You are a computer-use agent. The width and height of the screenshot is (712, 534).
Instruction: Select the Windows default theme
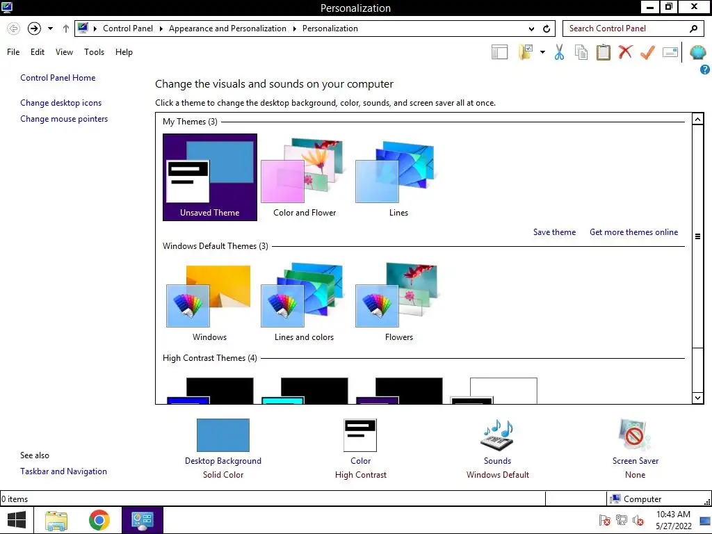tap(209, 302)
